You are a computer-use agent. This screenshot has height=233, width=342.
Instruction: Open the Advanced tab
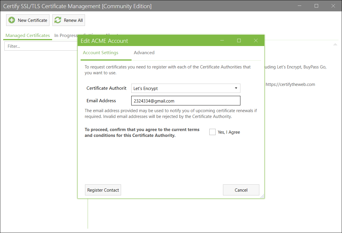(x=144, y=53)
